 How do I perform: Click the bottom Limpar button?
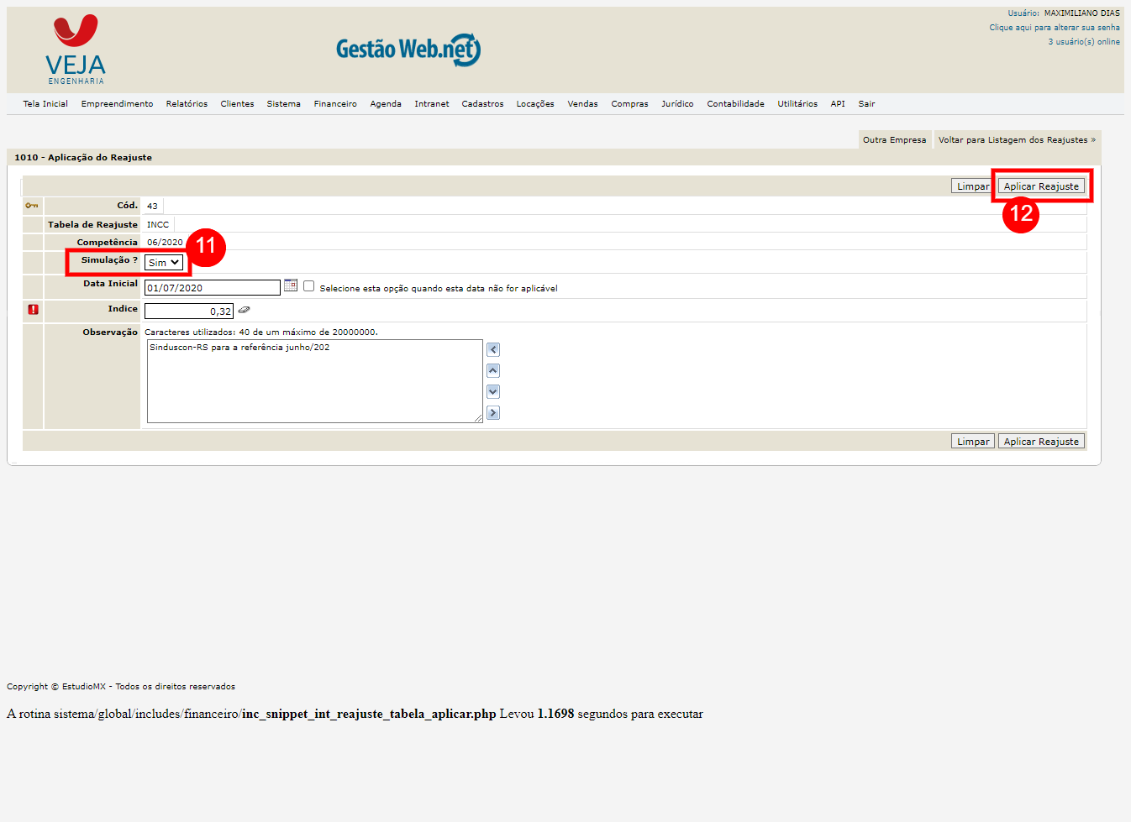[973, 442]
